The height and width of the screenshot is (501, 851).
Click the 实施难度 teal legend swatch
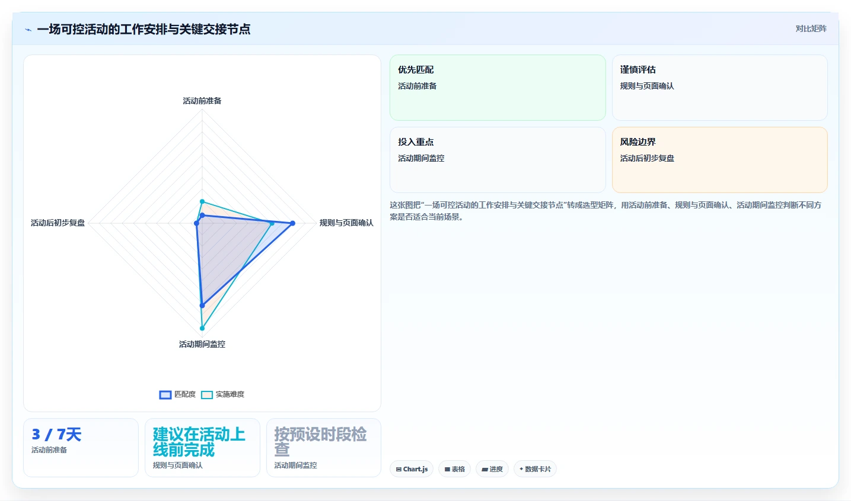(x=207, y=395)
